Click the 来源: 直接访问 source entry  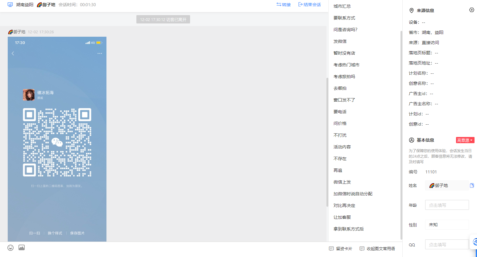424,43
